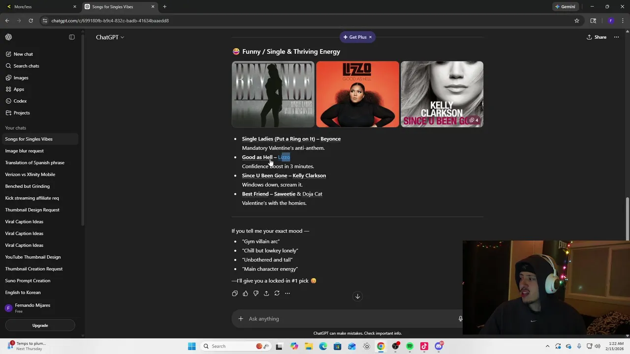Click the Doja Cat link
This screenshot has height=354, width=630.
(313, 194)
